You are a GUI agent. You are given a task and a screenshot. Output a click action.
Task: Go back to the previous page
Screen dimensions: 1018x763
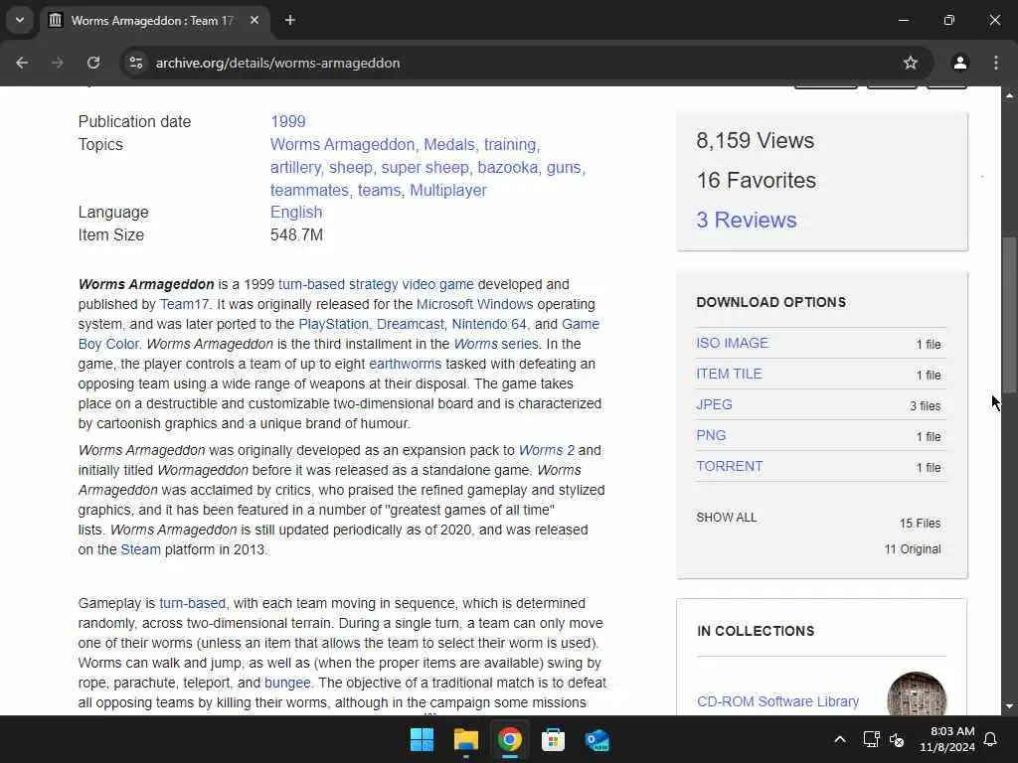(22, 63)
